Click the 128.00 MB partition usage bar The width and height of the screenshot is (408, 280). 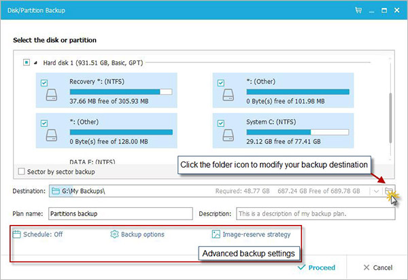click(121, 132)
